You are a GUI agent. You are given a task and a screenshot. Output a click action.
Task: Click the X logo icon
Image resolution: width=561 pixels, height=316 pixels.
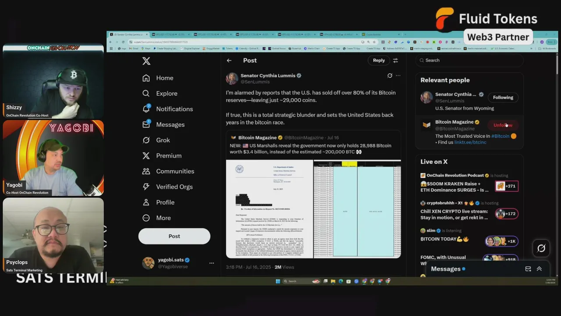tap(146, 61)
